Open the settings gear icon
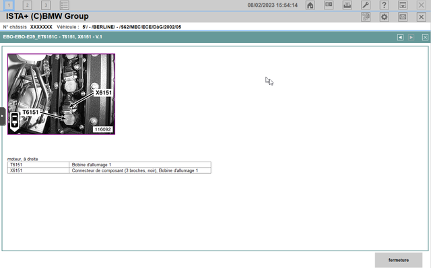 coord(384,17)
